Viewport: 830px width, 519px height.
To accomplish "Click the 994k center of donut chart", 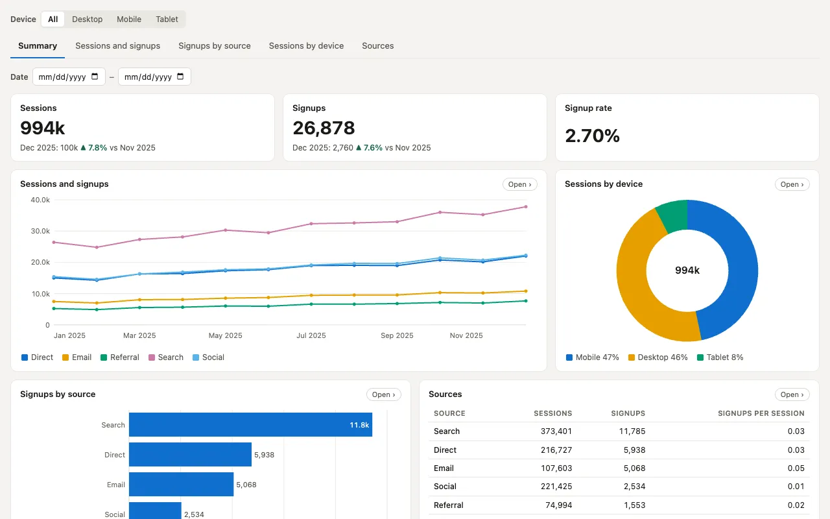I will [687, 271].
